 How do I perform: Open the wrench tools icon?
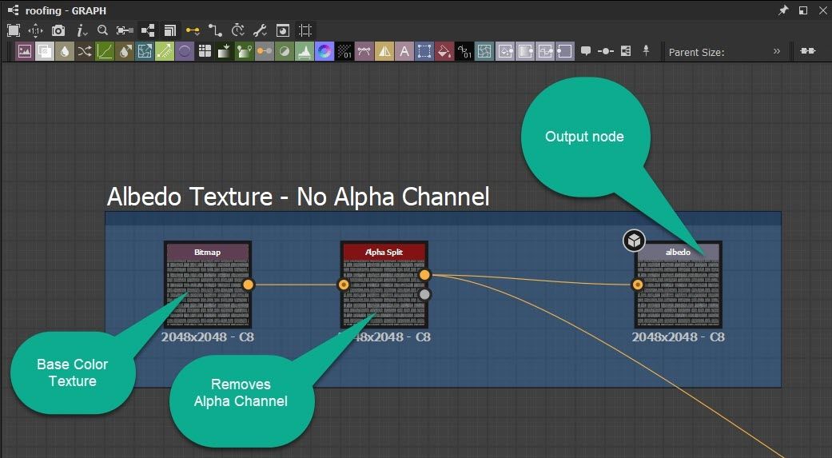coord(260,30)
